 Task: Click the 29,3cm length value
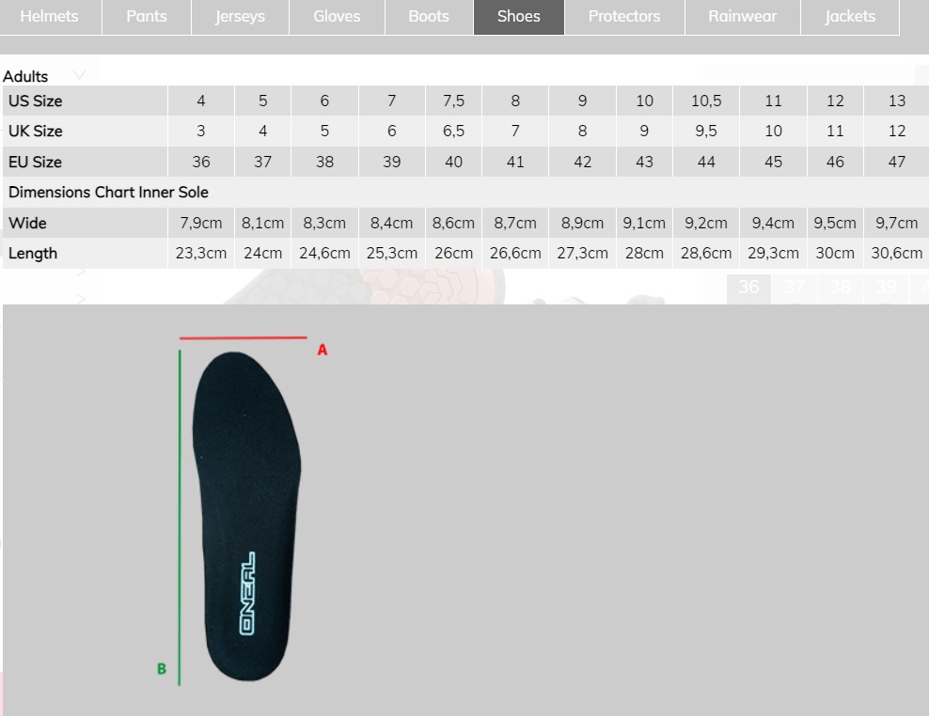click(x=773, y=254)
